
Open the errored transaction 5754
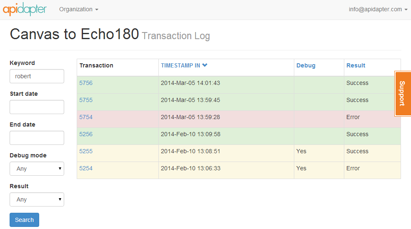[x=86, y=117]
